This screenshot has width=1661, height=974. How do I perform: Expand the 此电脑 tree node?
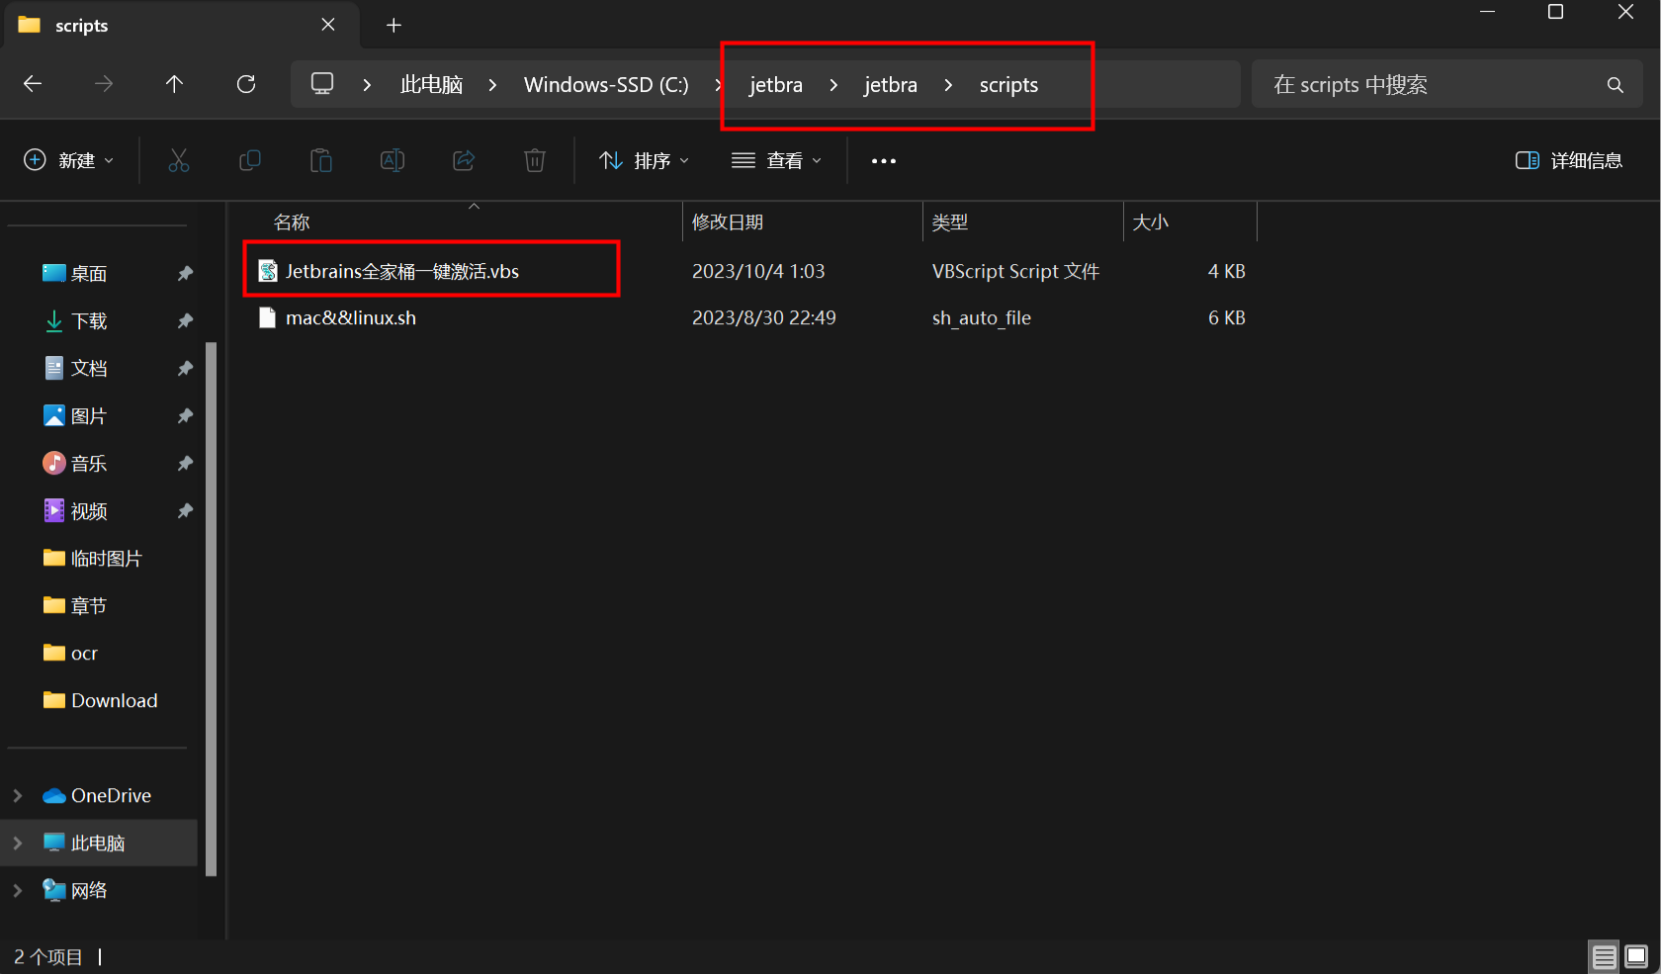pos(18,842)
